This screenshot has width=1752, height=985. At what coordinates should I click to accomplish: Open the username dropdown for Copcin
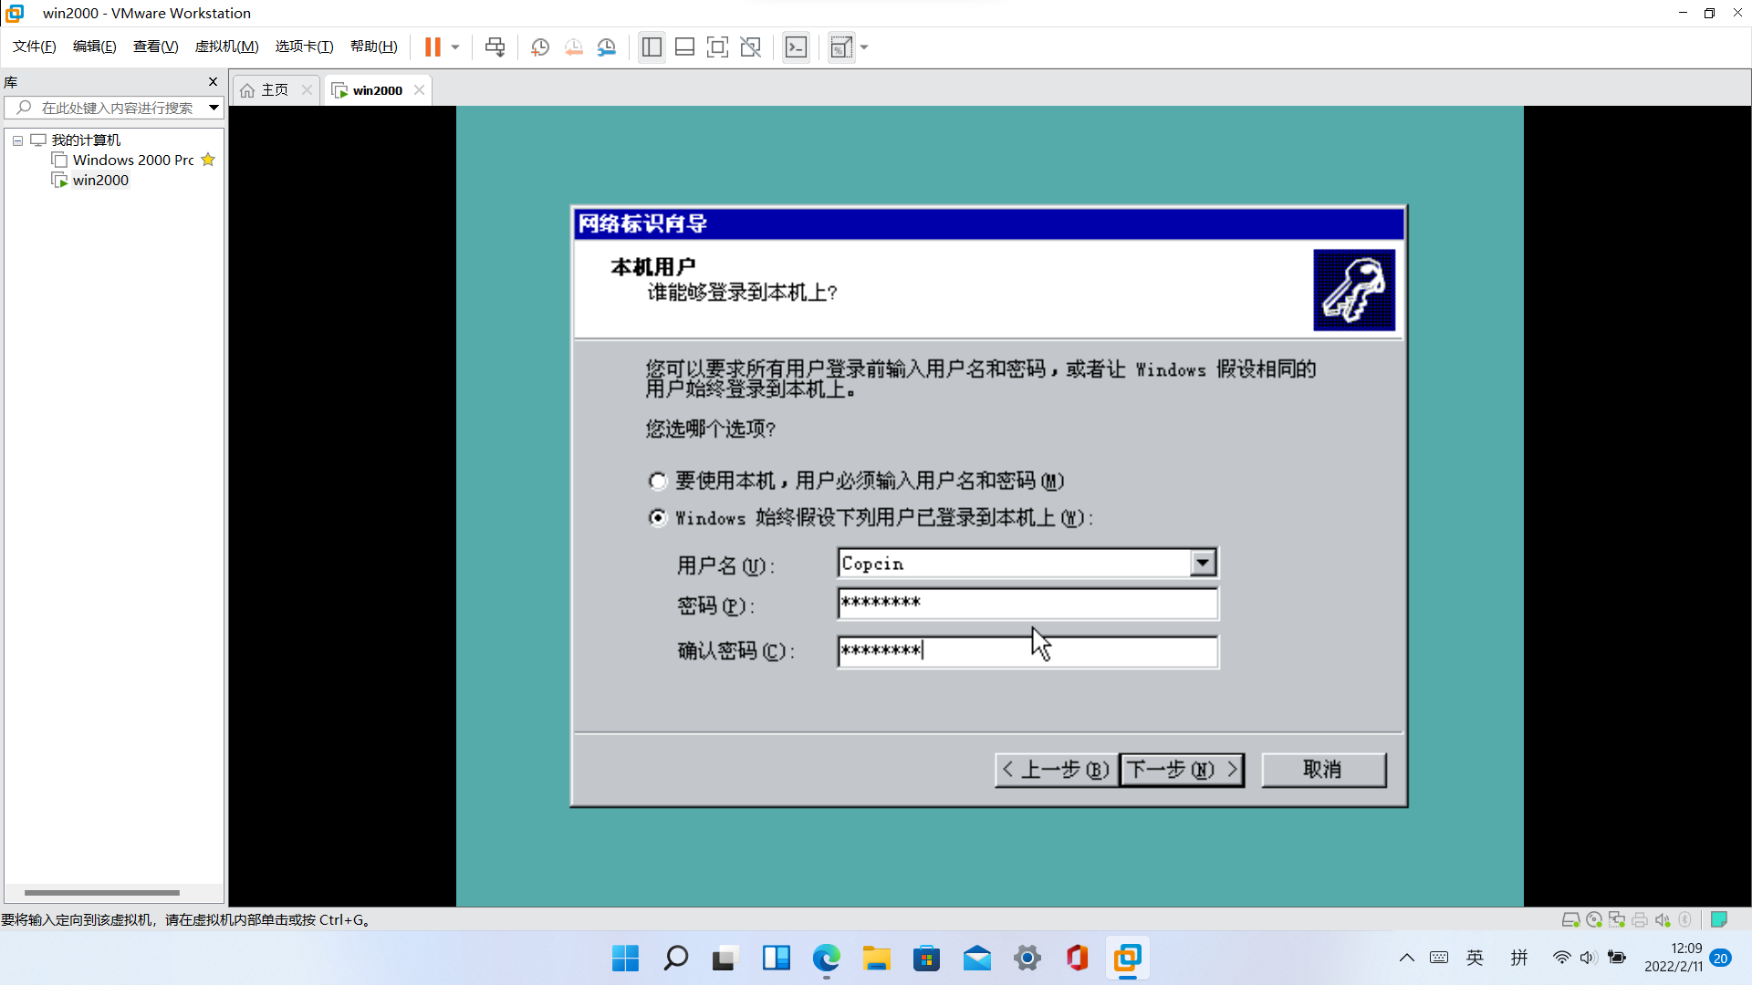point(1203,563)
